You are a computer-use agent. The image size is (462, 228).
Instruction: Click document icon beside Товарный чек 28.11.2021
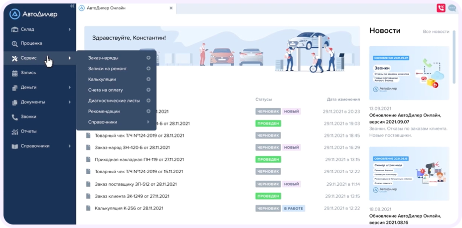(x=88, y=135)
